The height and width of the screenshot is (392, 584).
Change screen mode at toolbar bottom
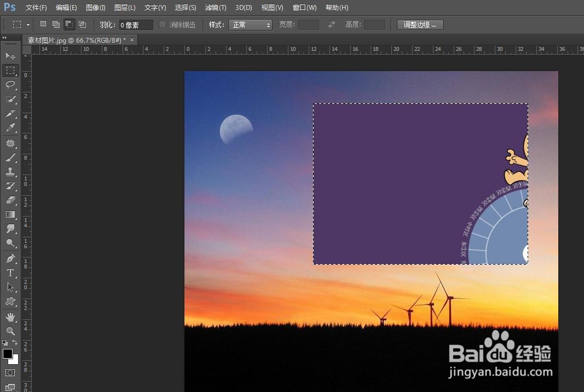coord(10,387)
